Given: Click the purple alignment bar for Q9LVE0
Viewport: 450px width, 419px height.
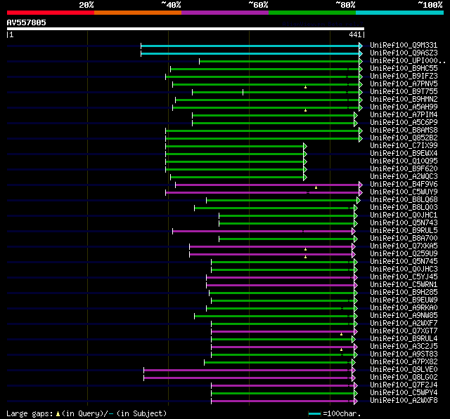Looking at the screenshot, I should tap(248, 370).
